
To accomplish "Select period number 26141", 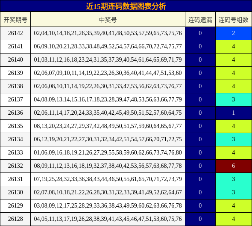I will tap(15, 46).
